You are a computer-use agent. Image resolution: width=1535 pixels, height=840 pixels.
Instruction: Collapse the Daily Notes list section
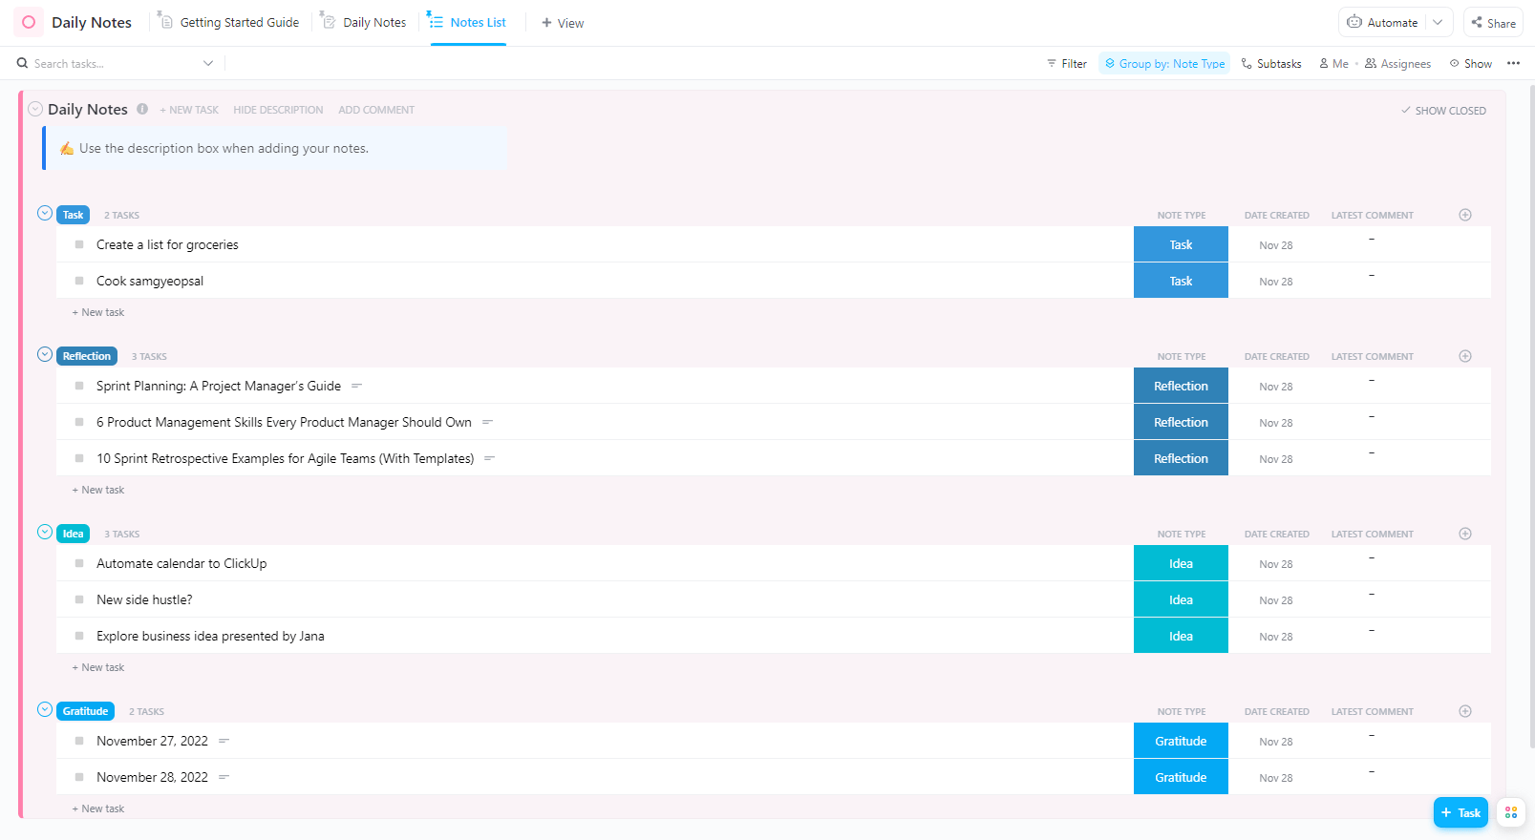click(x=35, y=109)
